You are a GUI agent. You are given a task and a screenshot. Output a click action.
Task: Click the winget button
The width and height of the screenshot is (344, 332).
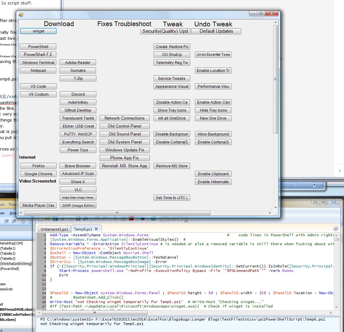pyautogui.click(x=38, y=31)
